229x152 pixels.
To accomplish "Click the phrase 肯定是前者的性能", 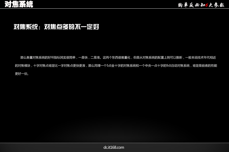I will coord(205,66).
